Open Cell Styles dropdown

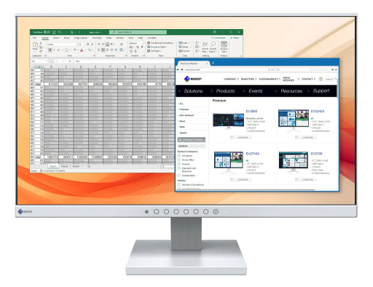click(154, 51)
